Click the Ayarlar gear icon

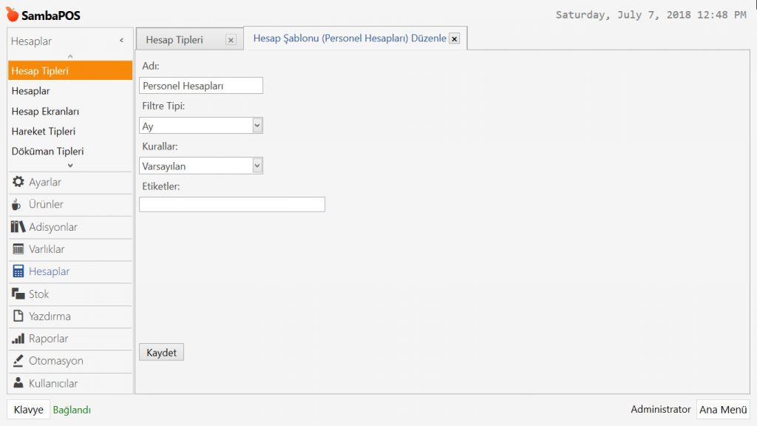coord(18,182)
